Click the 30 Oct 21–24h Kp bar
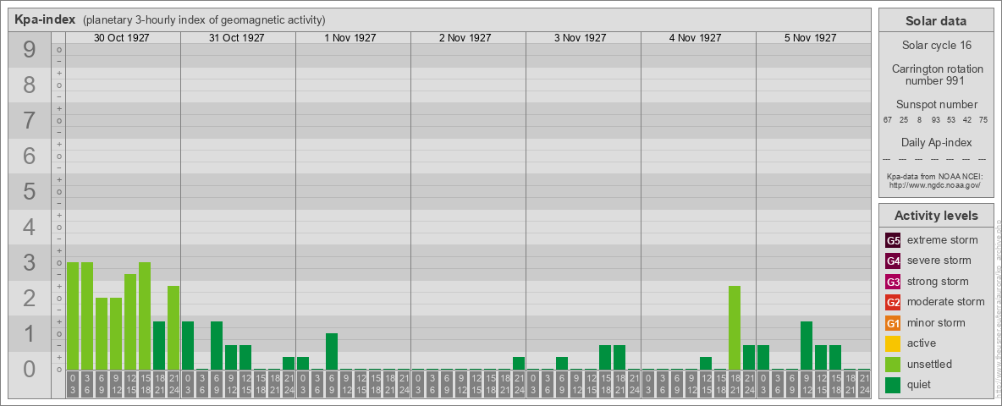The image size is (1002, 406). (x=173, y=328)
